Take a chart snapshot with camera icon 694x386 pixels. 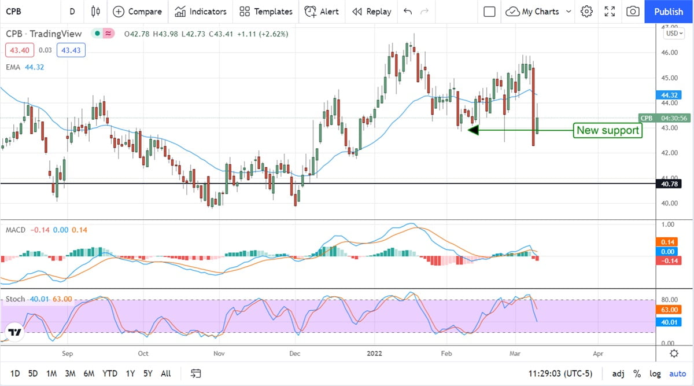pos(633,12)
